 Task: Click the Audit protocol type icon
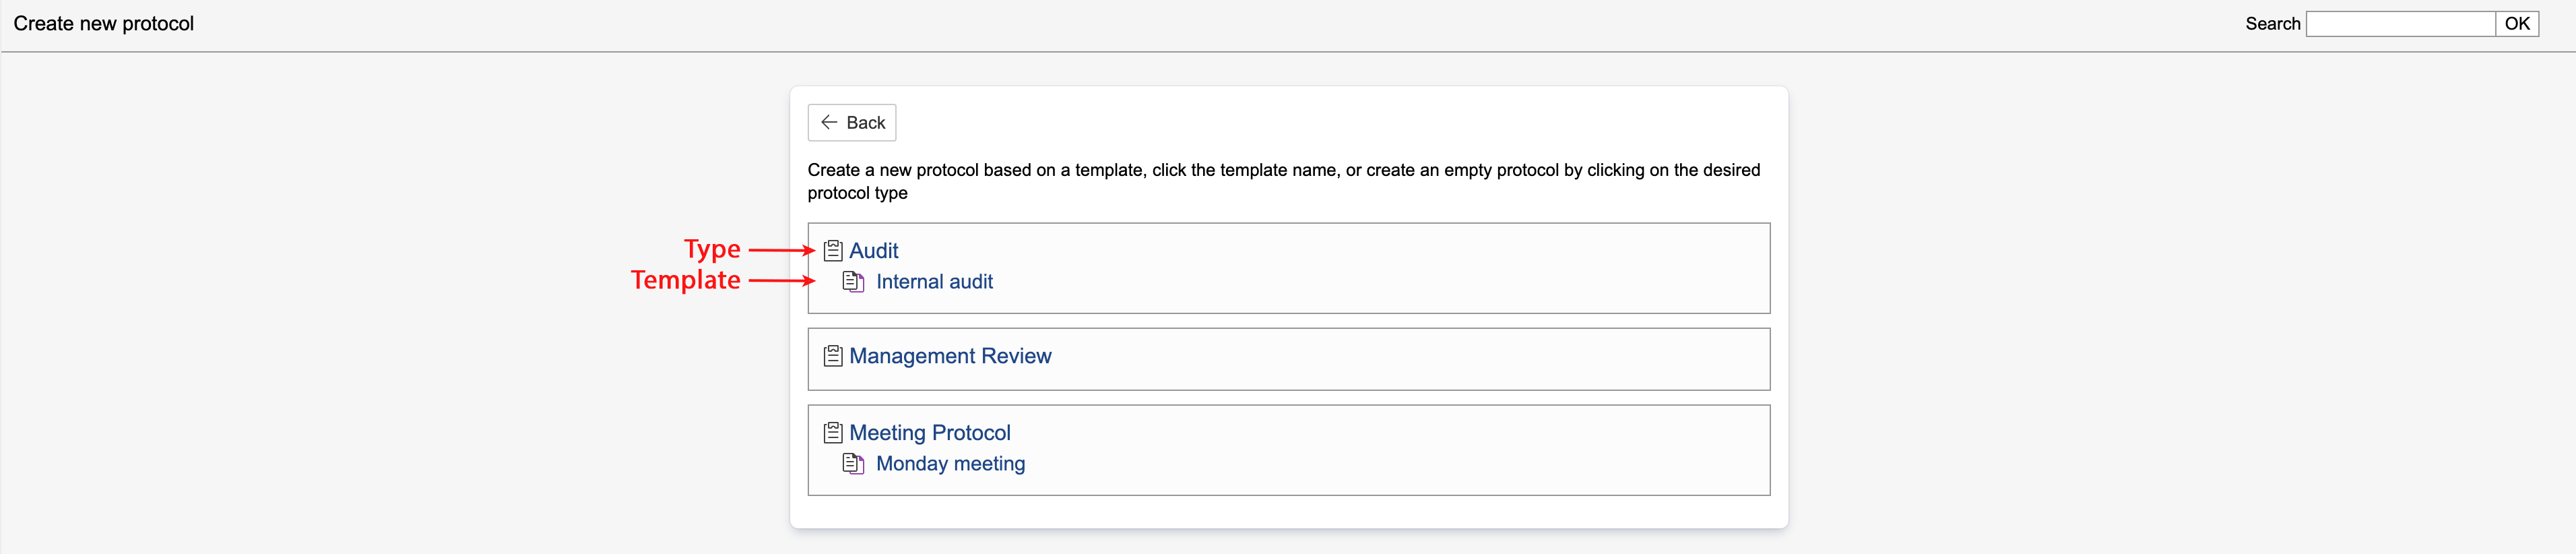pyautogui.click(x=833, y=251)
